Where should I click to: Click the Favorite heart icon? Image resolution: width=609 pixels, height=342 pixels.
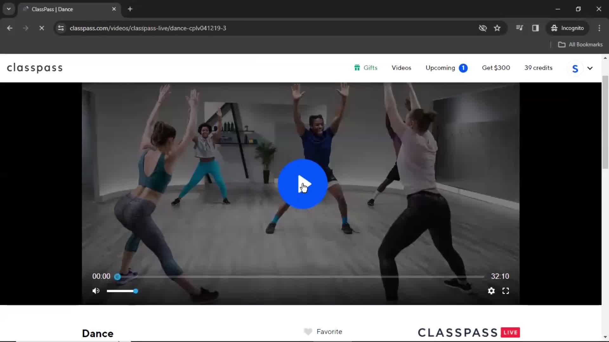(x=308, y=331)
